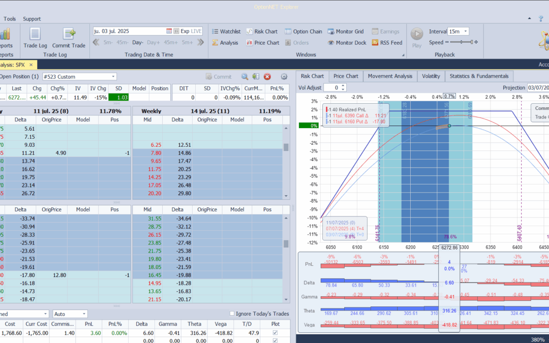Toggle Ignore Today's Trades checkbox
Viewport: 549px width, 343px height.
pyautogui.click(x=232, y=314)
